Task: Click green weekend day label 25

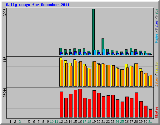Action: coord(122,122)
